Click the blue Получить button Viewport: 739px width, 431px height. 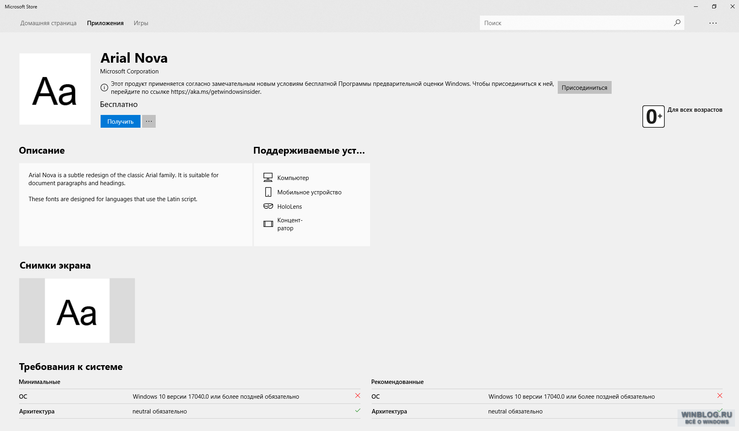point(120,121)
